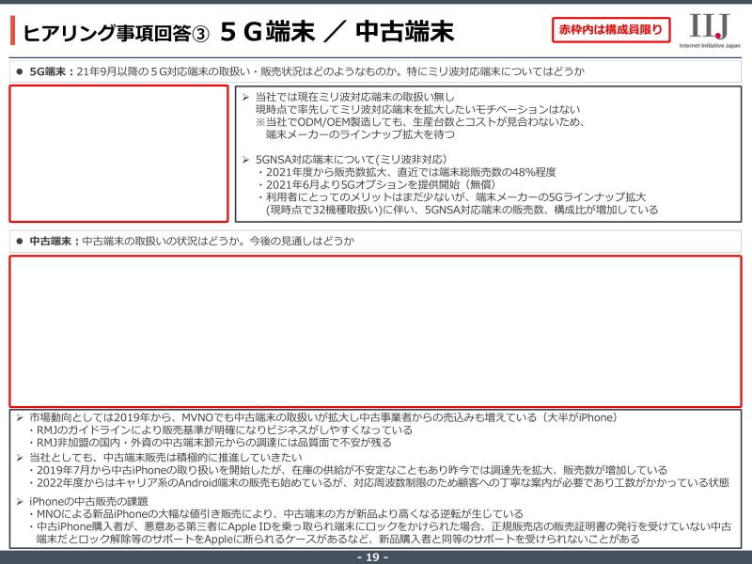The width and height of the screenshot is (752, 564).
Task: Click the line about RMJ非加盟の国内・外資
Action: pyautogui.click(x=210, y=442)
